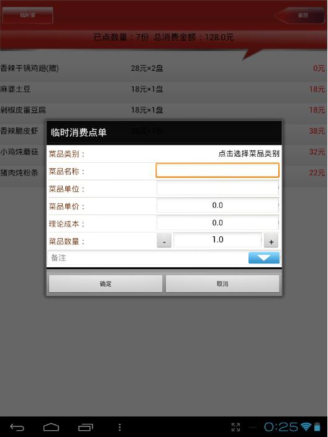
Task: Select the 麻婆土豆 order row
Action: coord(164,89)
